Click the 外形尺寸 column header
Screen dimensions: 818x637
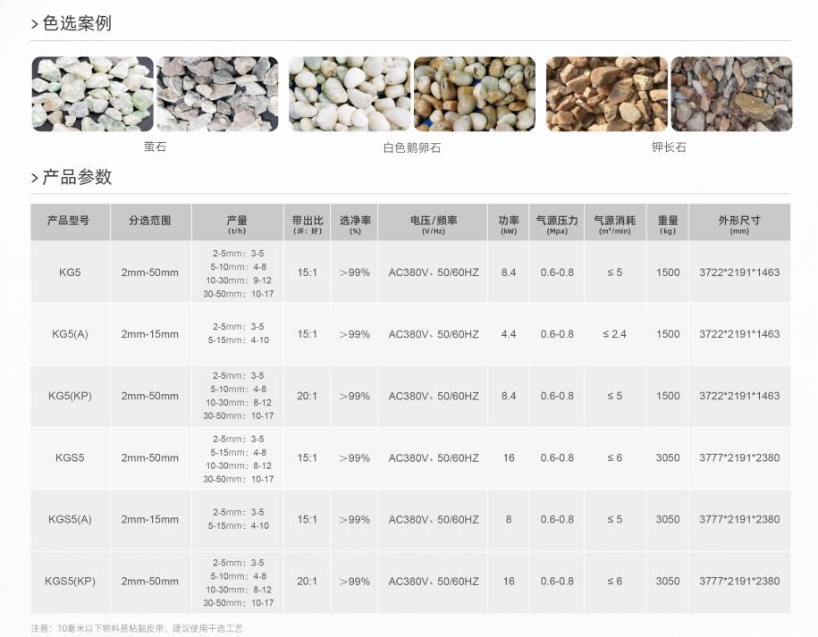point(739,222)
